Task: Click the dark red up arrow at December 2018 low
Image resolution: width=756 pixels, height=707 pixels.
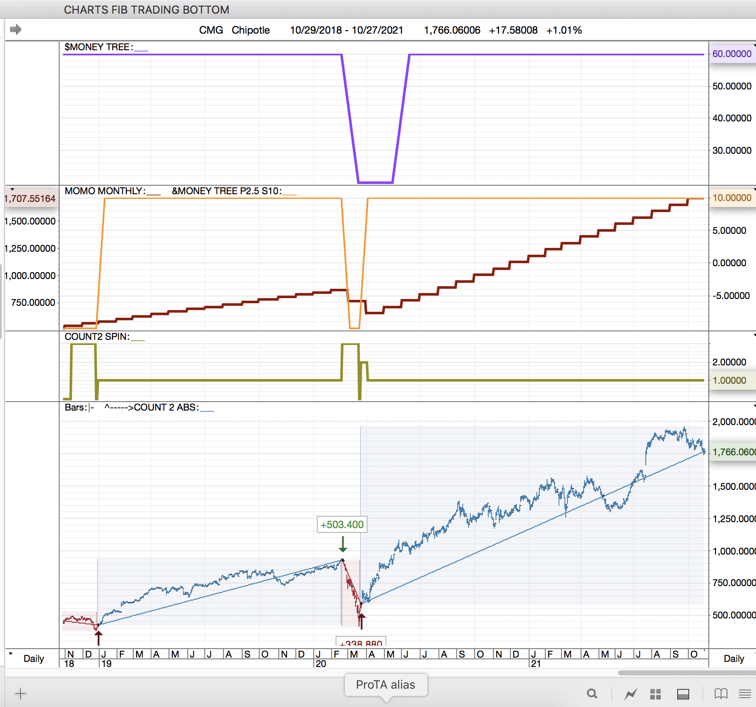Action: tap(98, 638)
